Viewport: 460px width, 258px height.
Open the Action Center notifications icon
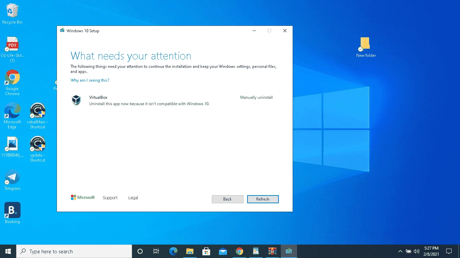click(449, 251)
